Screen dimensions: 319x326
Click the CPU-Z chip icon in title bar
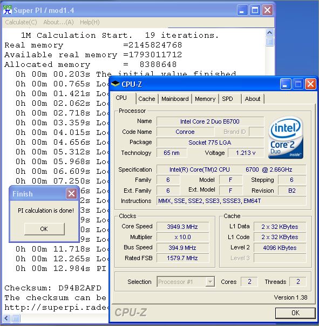click(116, 84)
